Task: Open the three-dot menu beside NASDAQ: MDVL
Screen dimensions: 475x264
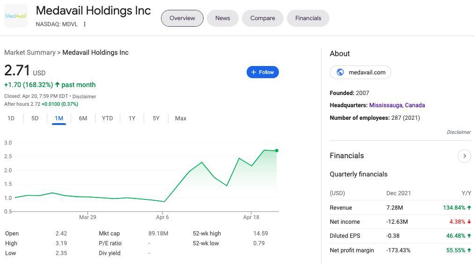Action: 85,24
